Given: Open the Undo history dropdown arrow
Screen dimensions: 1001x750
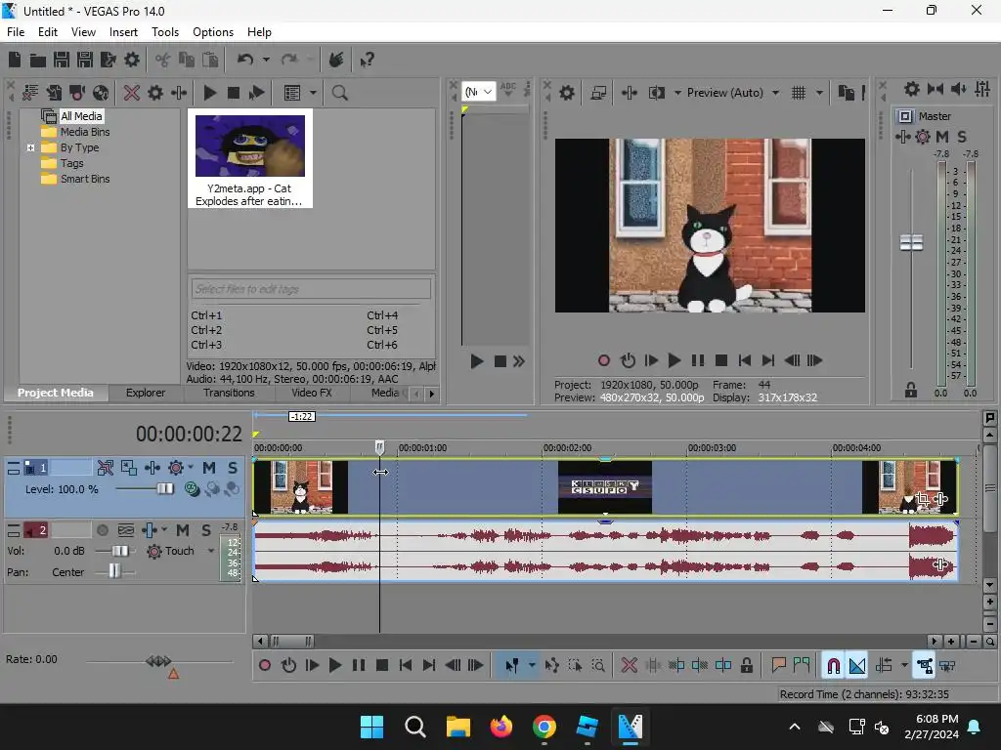Looking at the screenshot, I should tap(266, 60).
